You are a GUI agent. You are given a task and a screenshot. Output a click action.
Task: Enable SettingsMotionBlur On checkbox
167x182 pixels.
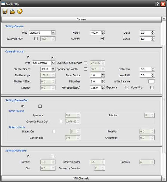52,156
